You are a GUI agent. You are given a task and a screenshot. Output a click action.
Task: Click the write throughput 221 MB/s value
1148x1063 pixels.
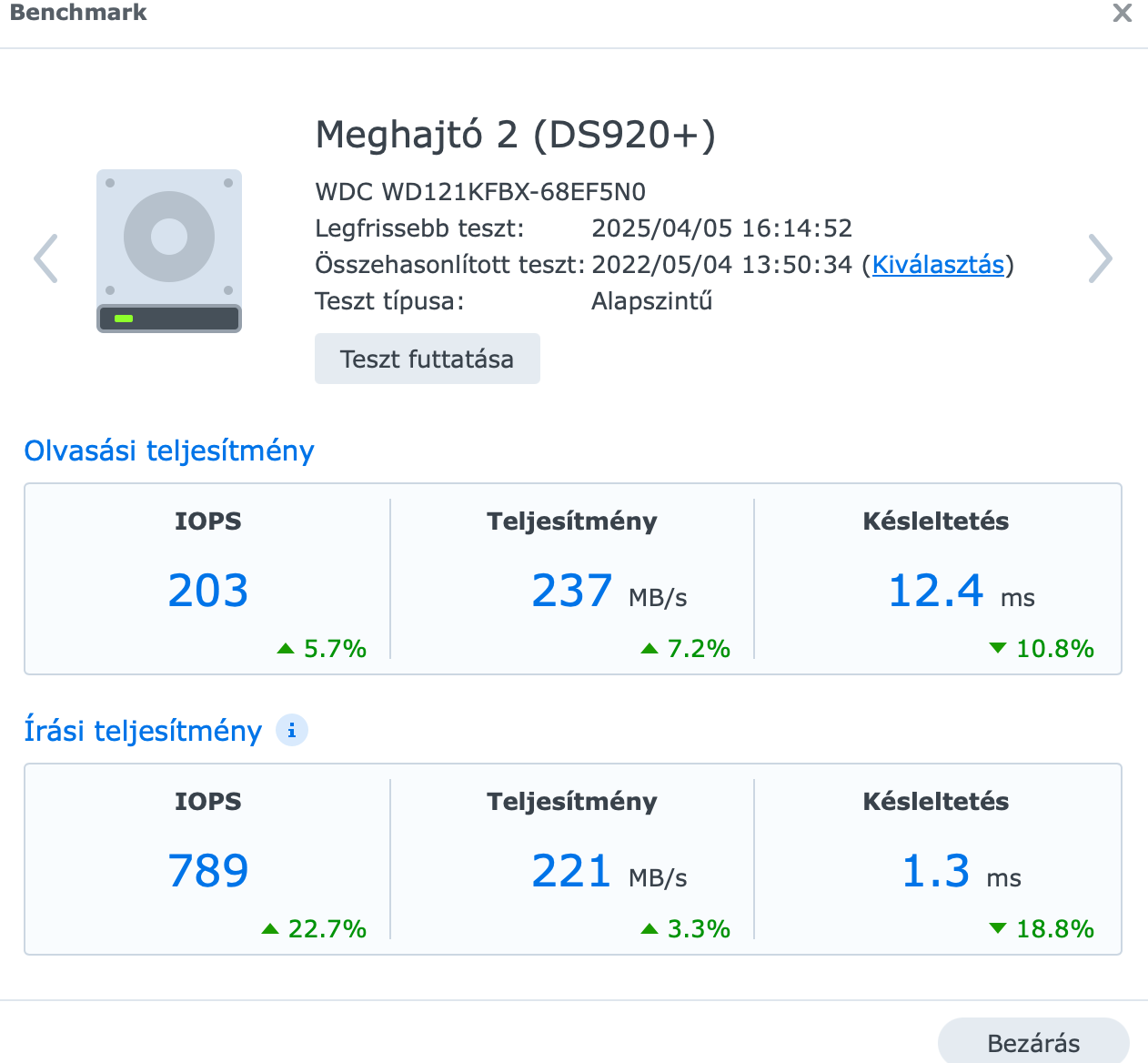click(x=609, y=872)
